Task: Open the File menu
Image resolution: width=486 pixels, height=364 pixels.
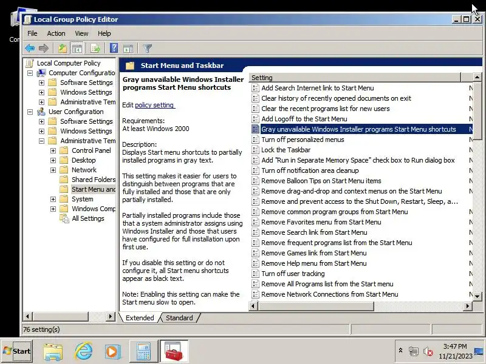Action: pyautogui.click(x=32, y=33)
